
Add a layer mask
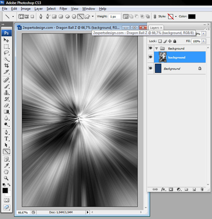pos(171,189)
